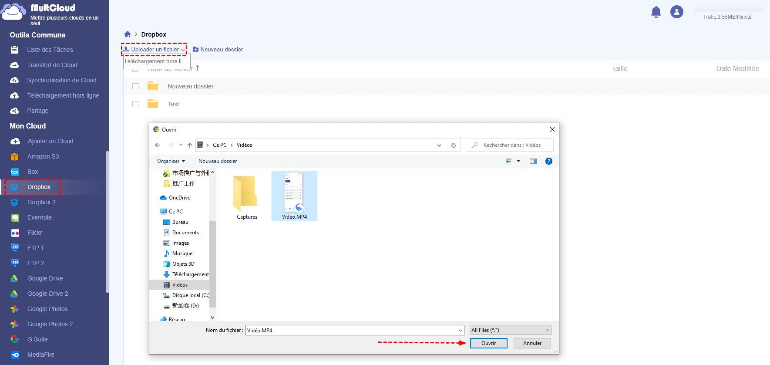The width and height of the screenshot is (770, 365).
Task: Click the Flickr icon in sidebar
Action: [x=15, y=233]
